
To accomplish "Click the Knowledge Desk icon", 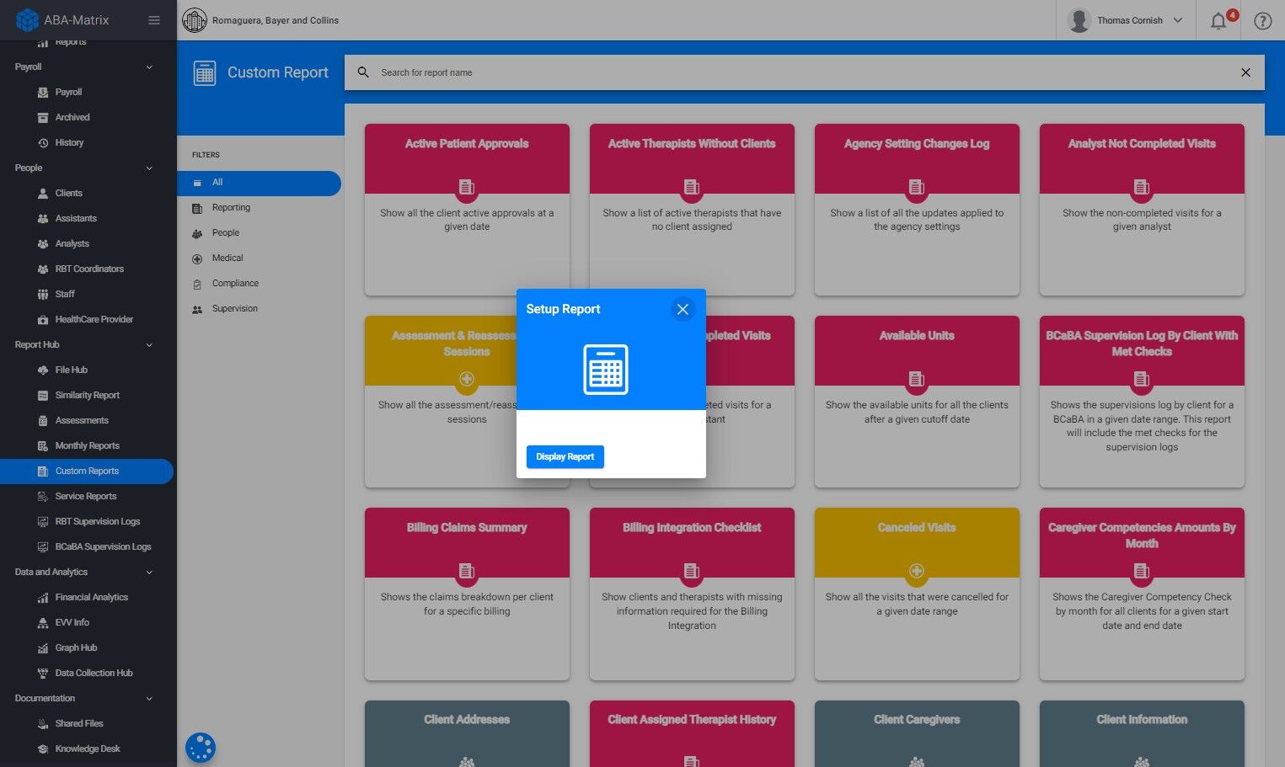I will 43,749.
